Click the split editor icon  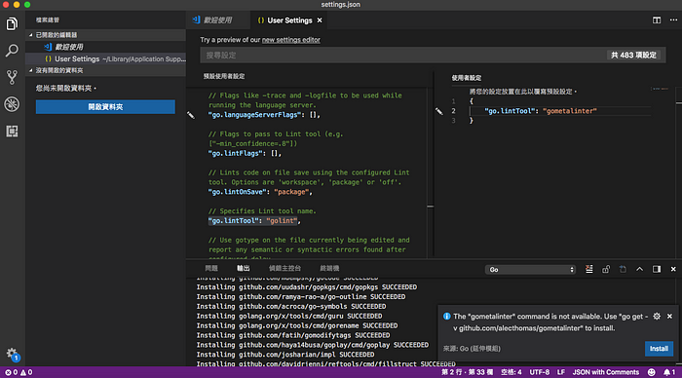[657, 20]
